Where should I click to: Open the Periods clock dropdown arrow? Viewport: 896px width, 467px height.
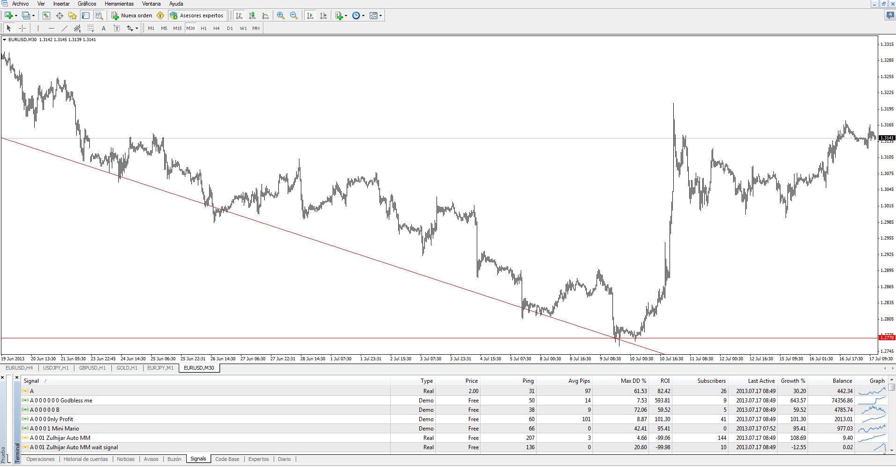point(364,15)
